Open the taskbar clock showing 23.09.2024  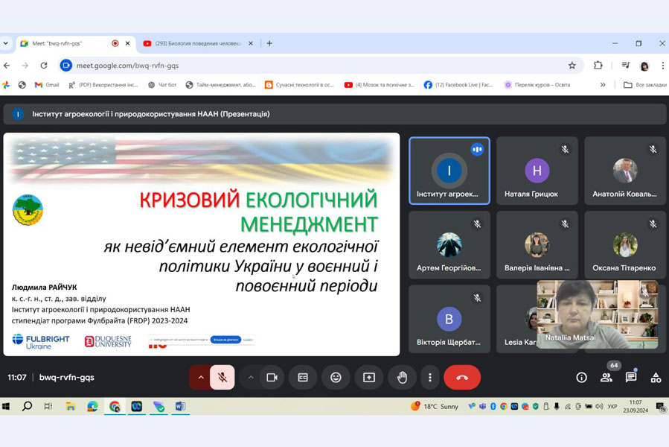tap(636, 407)
